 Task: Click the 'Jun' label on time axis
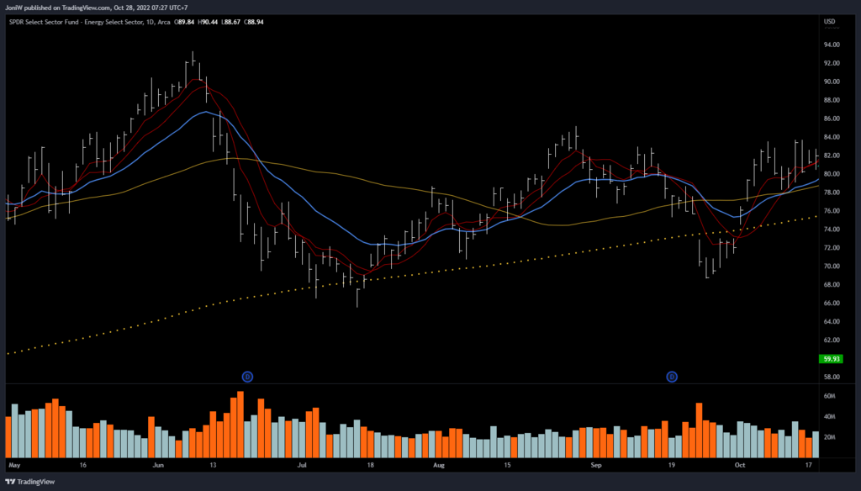point(159,464)
